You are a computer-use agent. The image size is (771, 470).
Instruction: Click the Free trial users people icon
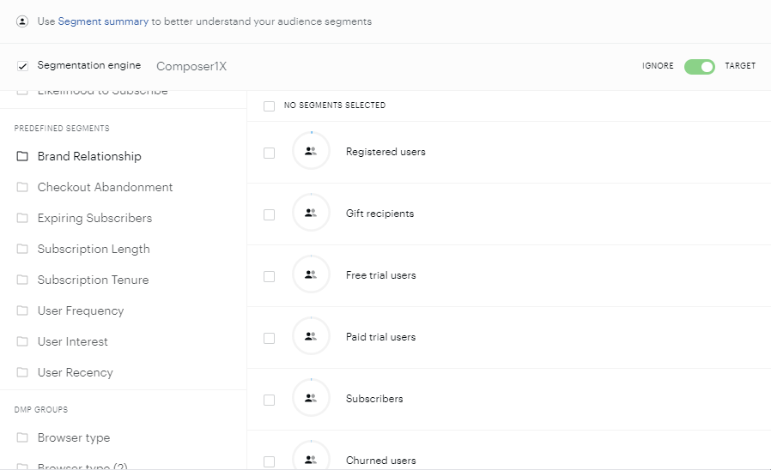coord(311,274)
